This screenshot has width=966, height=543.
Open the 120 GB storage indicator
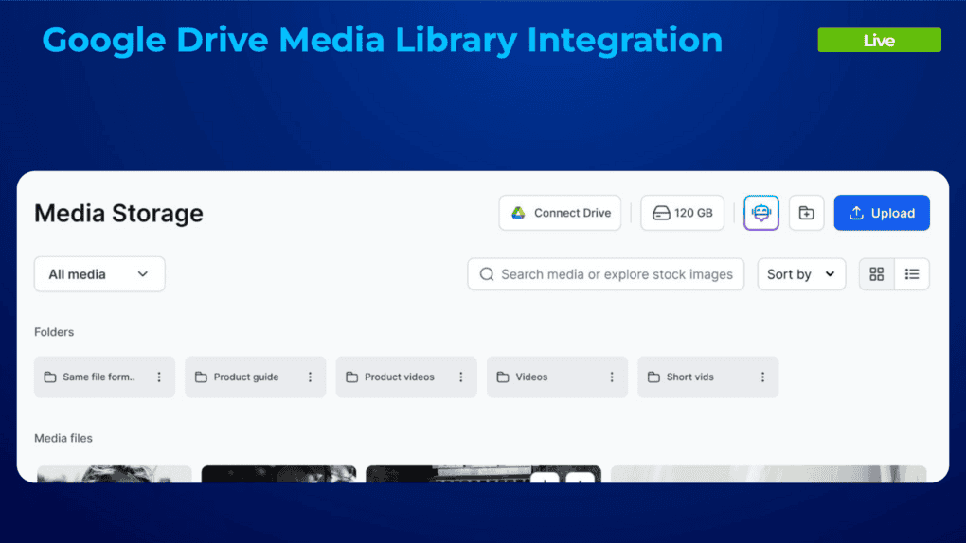(682, 213)
